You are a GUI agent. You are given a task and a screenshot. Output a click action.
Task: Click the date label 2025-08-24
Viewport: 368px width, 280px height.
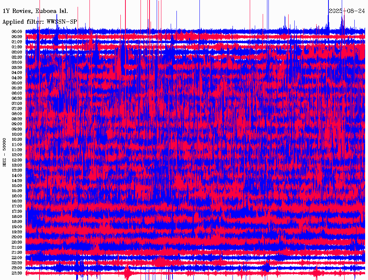pyautogui.click(x=347, y=11)
